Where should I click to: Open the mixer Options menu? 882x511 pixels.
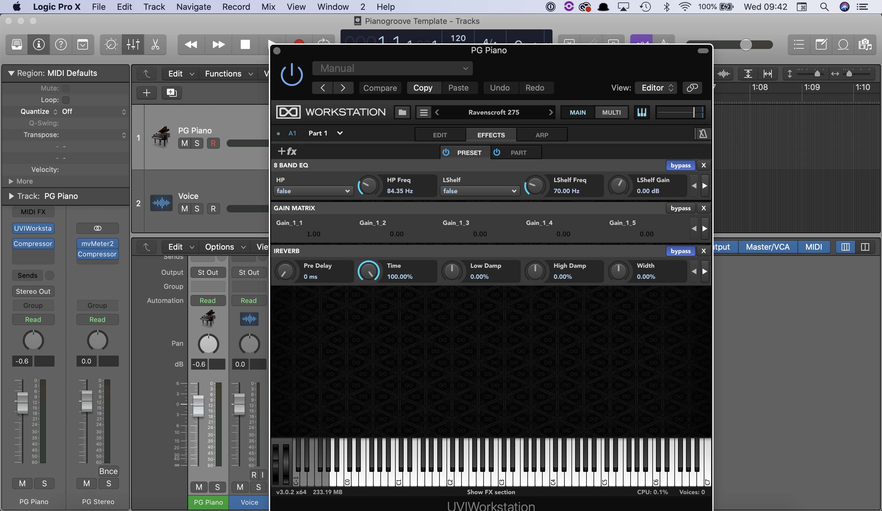(x=225, y=247)
